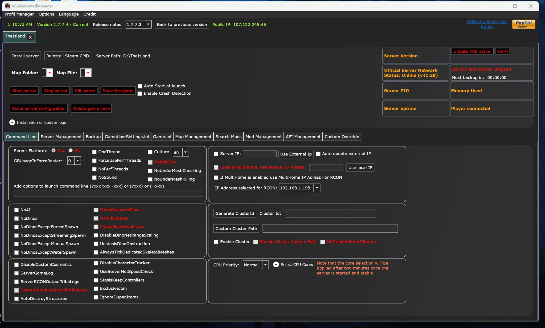545x328 pixels.
Task: Click the refresh icon next to the time
Action: click(9, 24)
